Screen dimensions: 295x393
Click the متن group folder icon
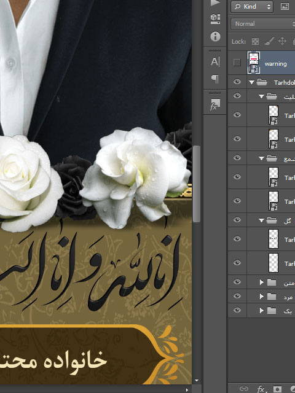click(272, 282)
